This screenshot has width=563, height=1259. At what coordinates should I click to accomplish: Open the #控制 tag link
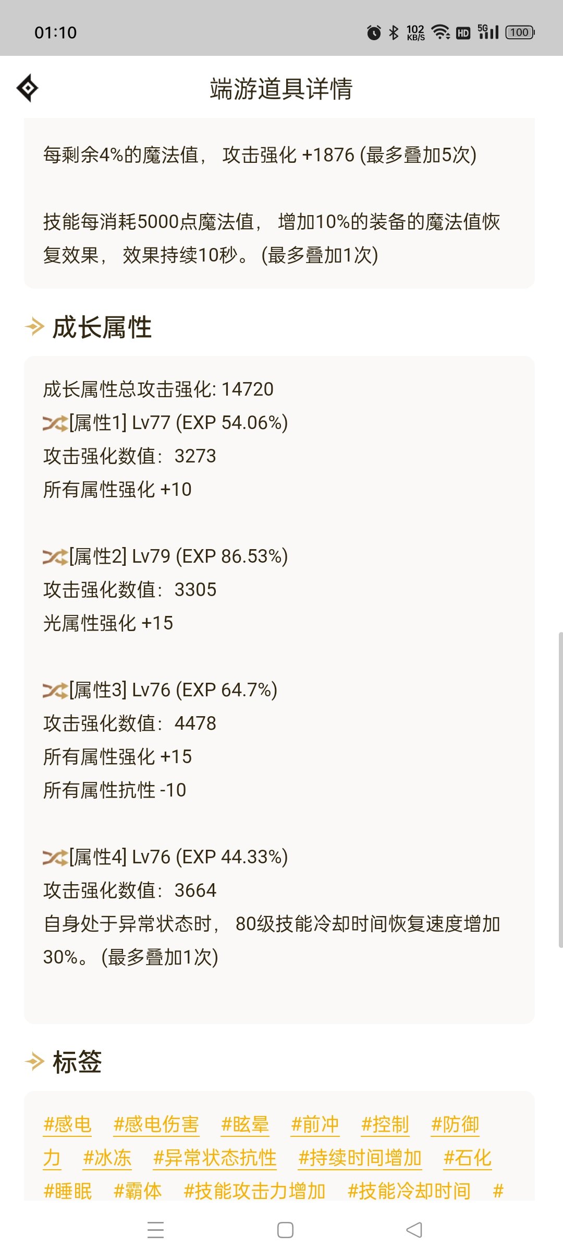click(385, 1124)
